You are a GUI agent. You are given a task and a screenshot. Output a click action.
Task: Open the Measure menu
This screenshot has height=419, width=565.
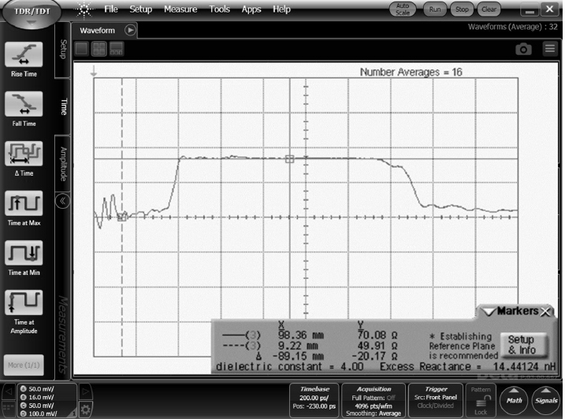tap(180, 9)
